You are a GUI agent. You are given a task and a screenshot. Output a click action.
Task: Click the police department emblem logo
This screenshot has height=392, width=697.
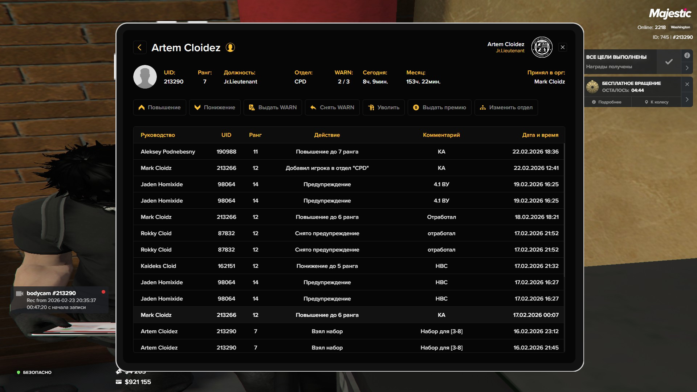(x=542, y=47)
